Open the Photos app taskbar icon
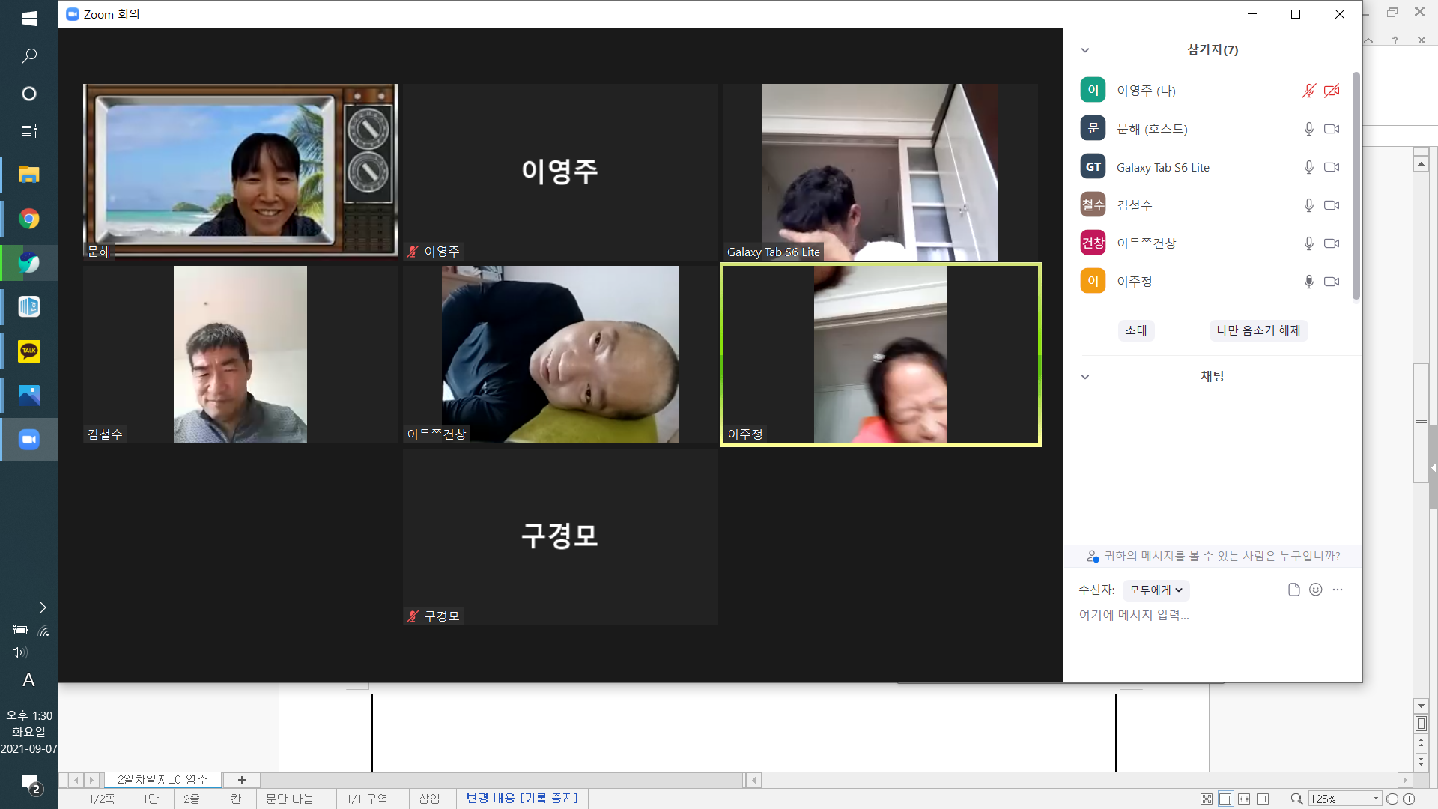The height and width of the screenshot is (809, 1438). click(29, 396)
